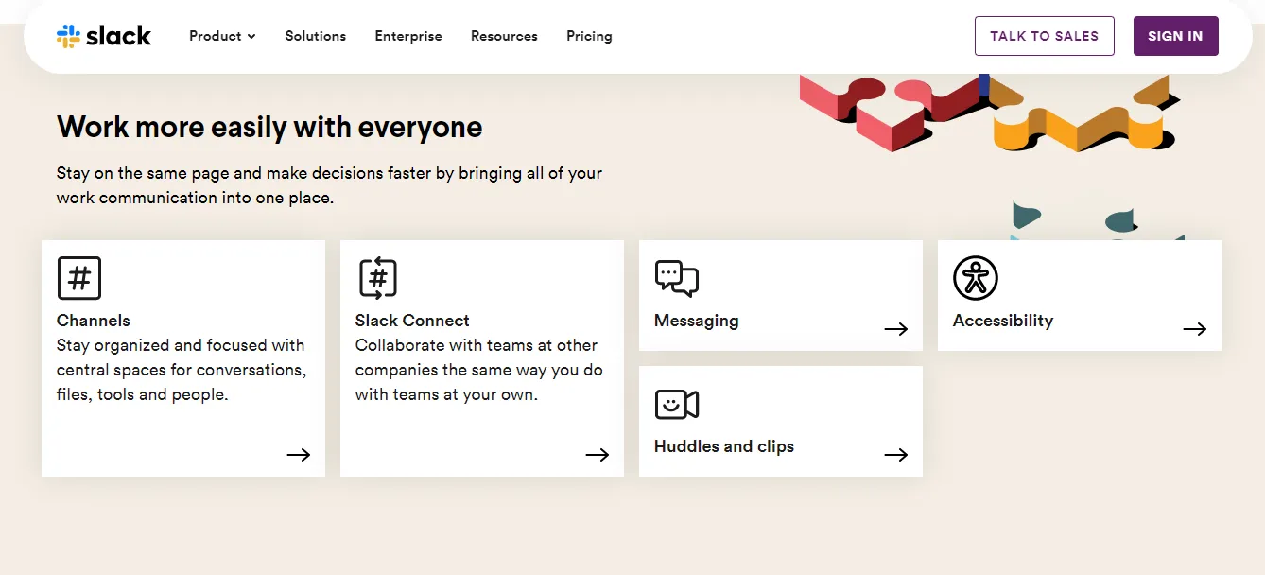Click the Slack logo
Image resolution: width=1265 pixels, height=575 pixels.
coord(104,36)
